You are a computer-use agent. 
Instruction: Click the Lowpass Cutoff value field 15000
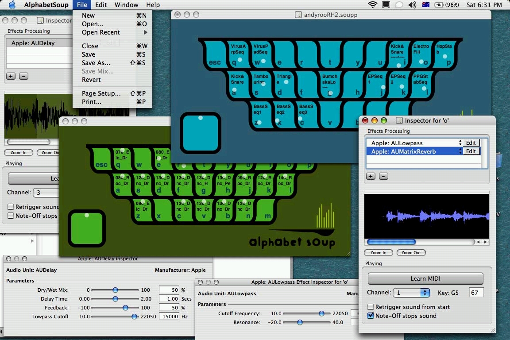click(x=169, y=316)
